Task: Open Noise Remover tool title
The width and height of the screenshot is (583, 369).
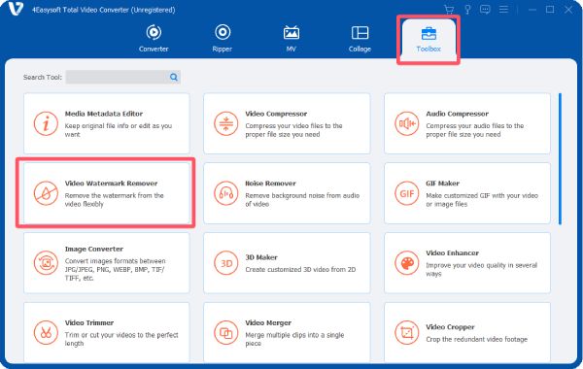Action: pyautogui.click(x=270, y=184)
